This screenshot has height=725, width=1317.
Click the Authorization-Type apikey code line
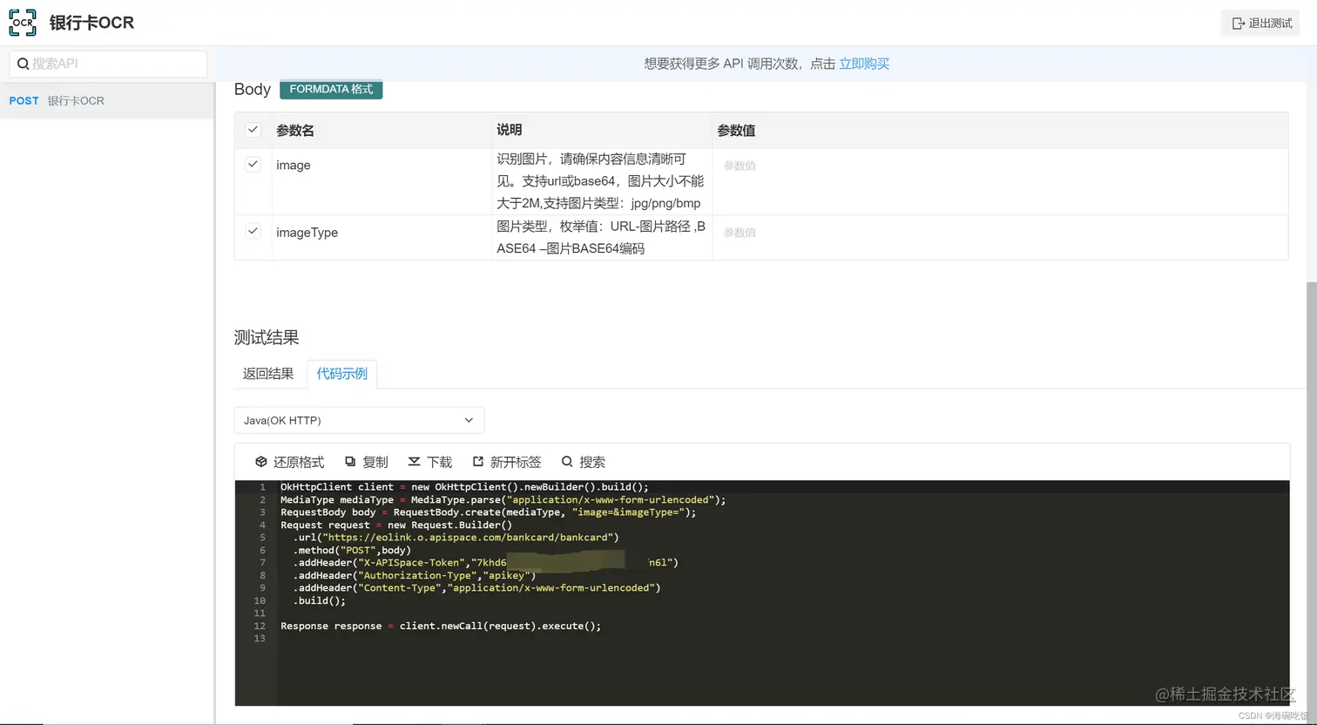tap(415, 575)
